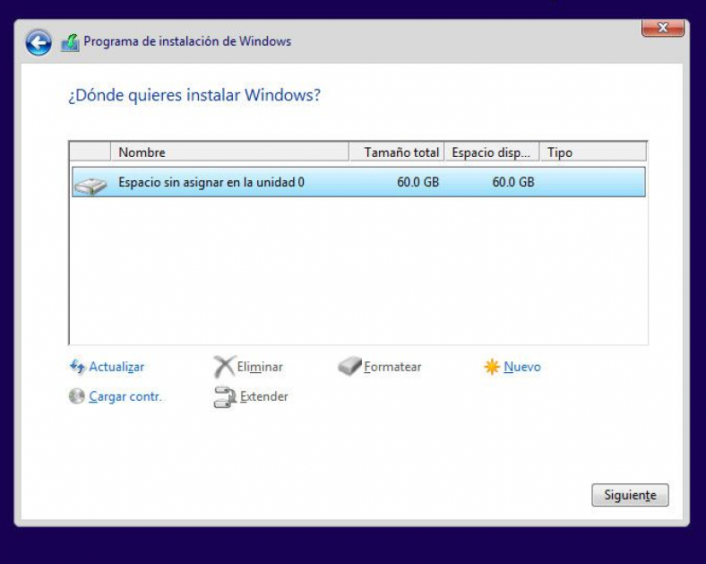Click the Formatear eraser icon

point(349,366)
